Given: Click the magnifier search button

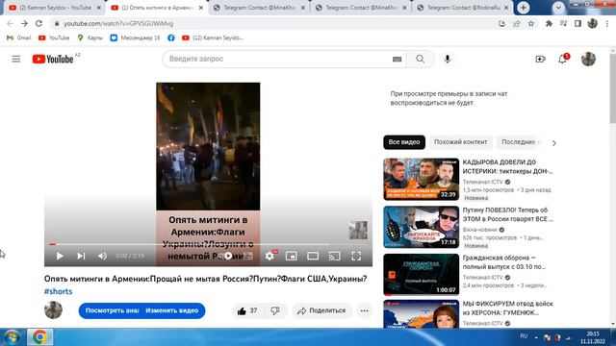Looking at the screenshot, I should (420, 60).
